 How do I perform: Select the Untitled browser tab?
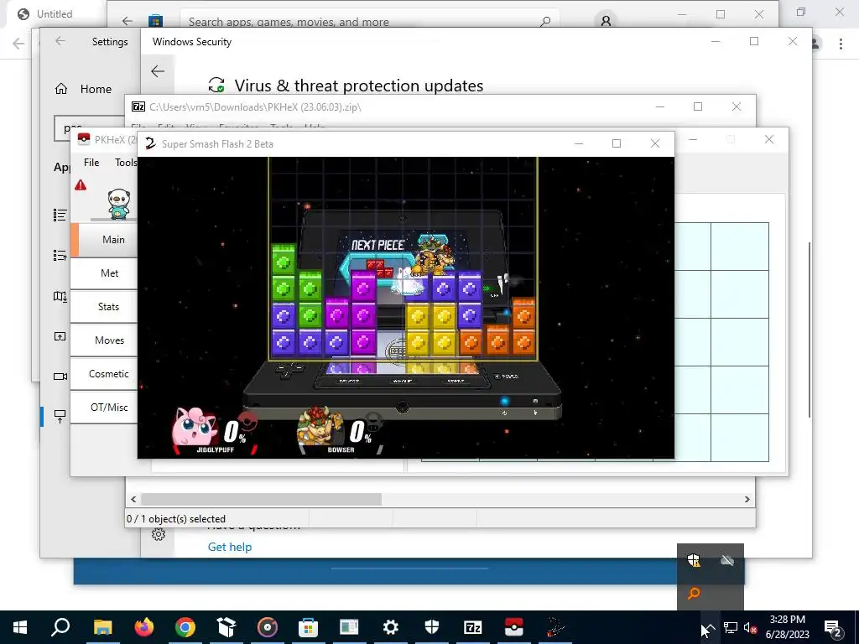53,14
